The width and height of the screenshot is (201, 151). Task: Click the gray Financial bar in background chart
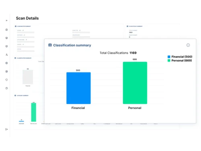[28, 77]
